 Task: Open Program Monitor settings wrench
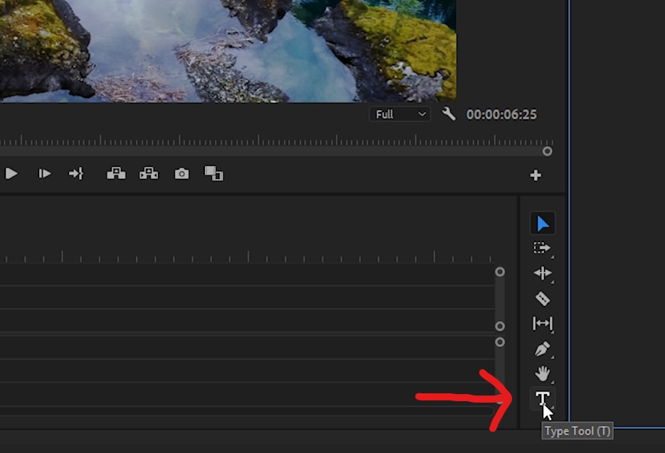coord(449,114)
